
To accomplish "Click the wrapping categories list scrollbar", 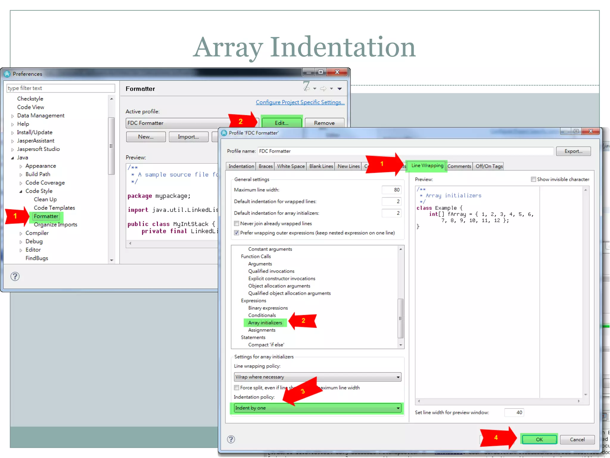I will (401, 318).
